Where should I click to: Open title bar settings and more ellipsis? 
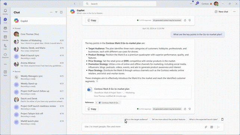tap(191, 4)
